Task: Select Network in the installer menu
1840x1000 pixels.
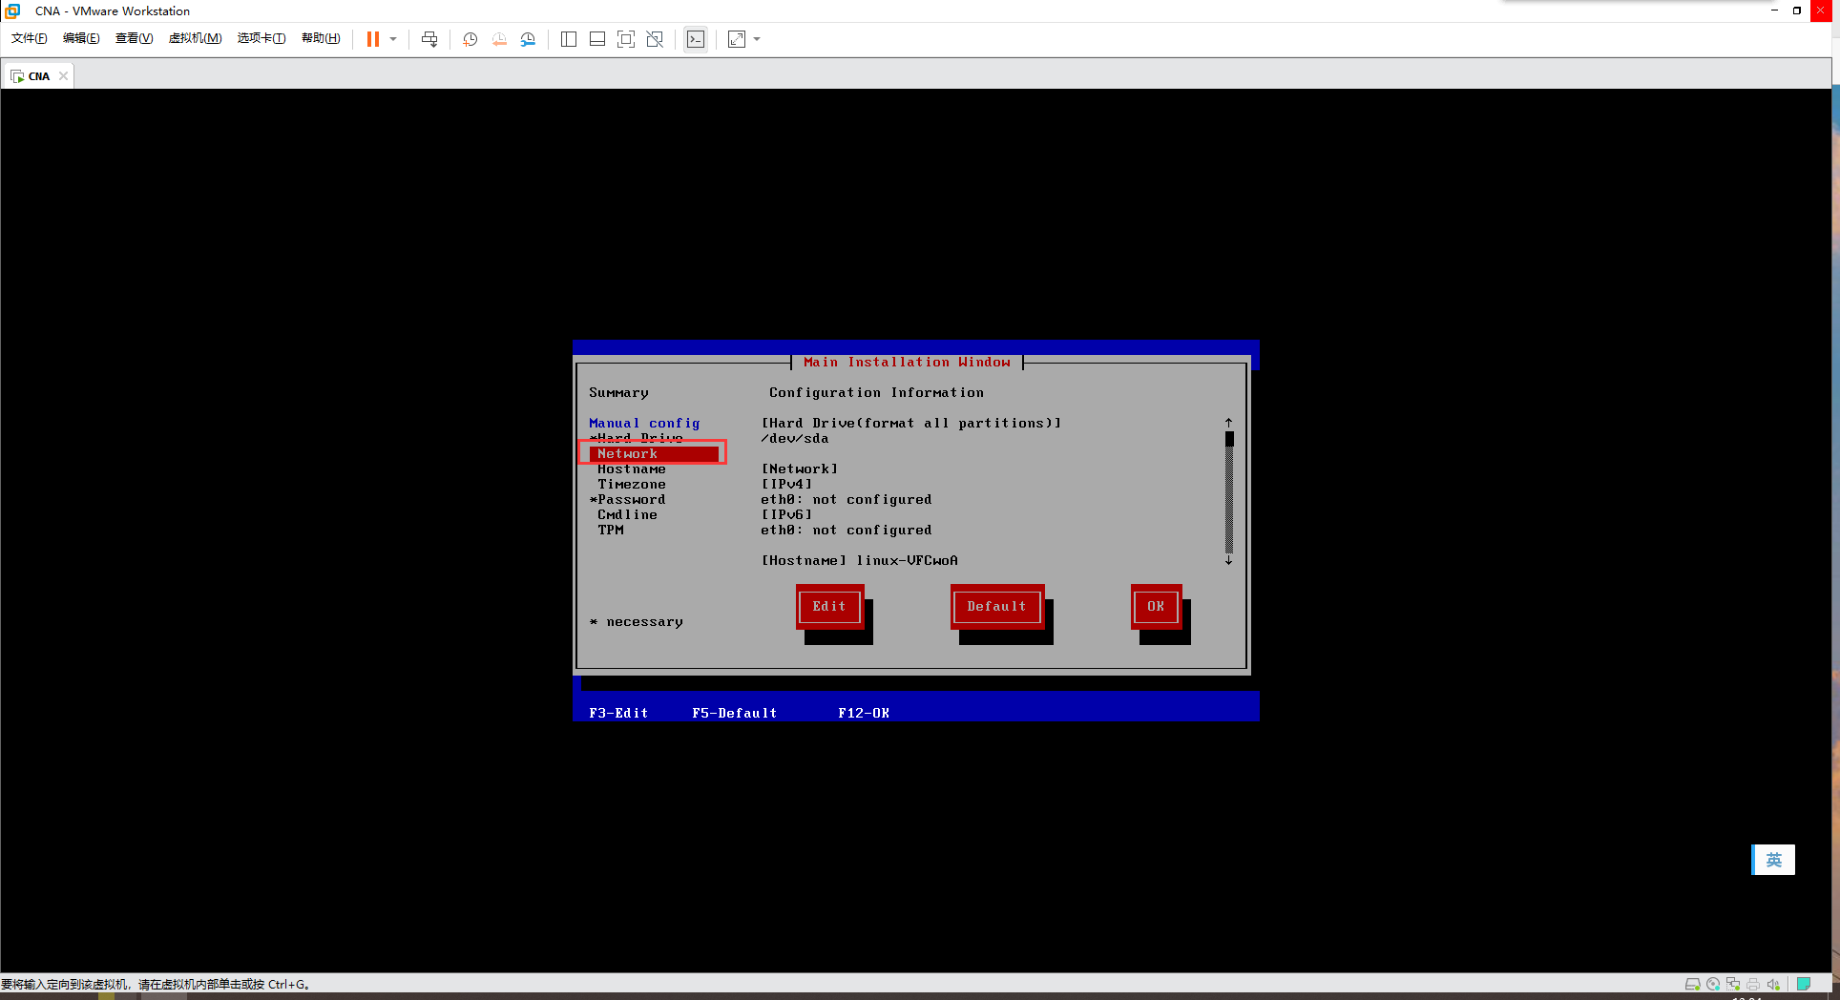Action: pyautogui.click(x=654, y=454)
